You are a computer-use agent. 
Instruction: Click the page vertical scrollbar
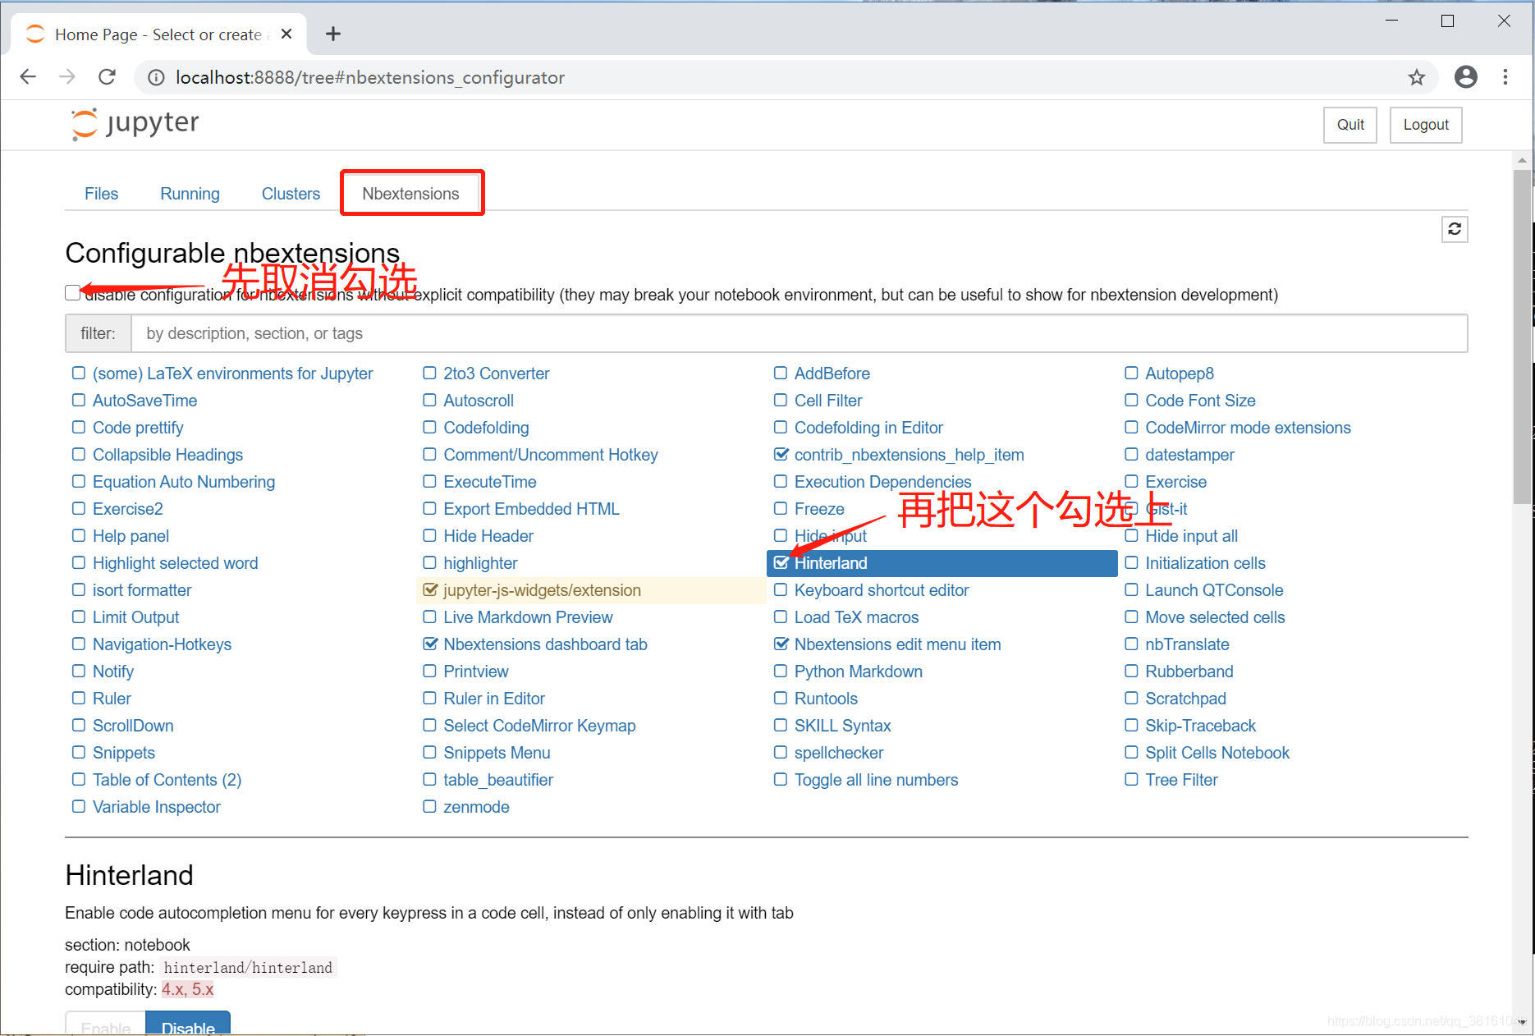click(1523, 337)
